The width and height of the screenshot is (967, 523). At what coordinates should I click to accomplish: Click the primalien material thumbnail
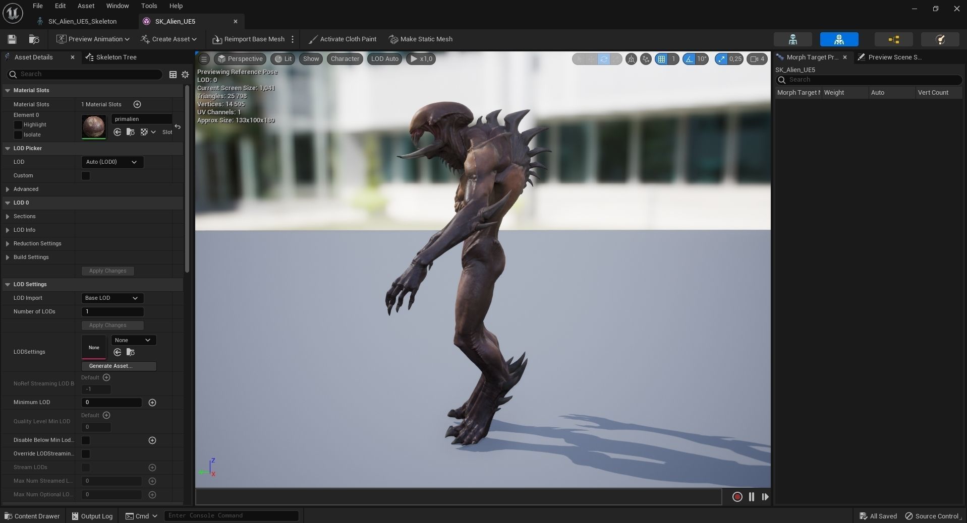pyautogui.click(x=94, y=127)
